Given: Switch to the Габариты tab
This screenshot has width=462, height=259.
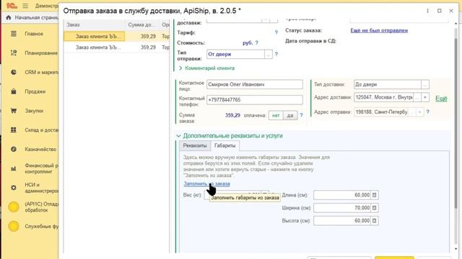Looking at the screenshot, I should (x=225, y=145).
